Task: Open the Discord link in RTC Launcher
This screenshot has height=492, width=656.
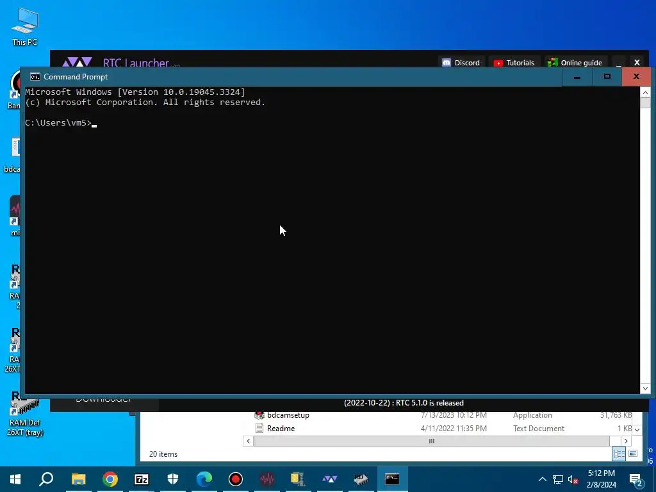Action: click(x=461, y=63)
